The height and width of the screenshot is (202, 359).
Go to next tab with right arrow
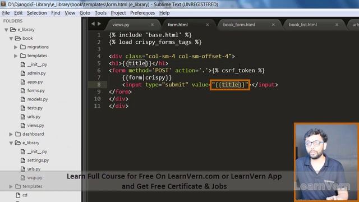(99, 24)
